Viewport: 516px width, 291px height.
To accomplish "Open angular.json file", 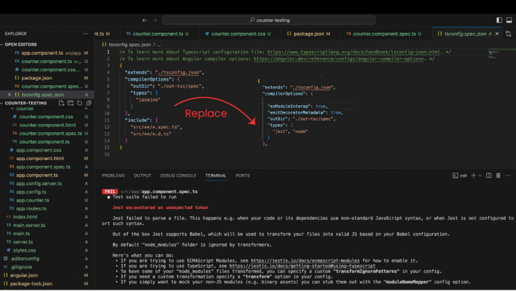I will (24, 275).
